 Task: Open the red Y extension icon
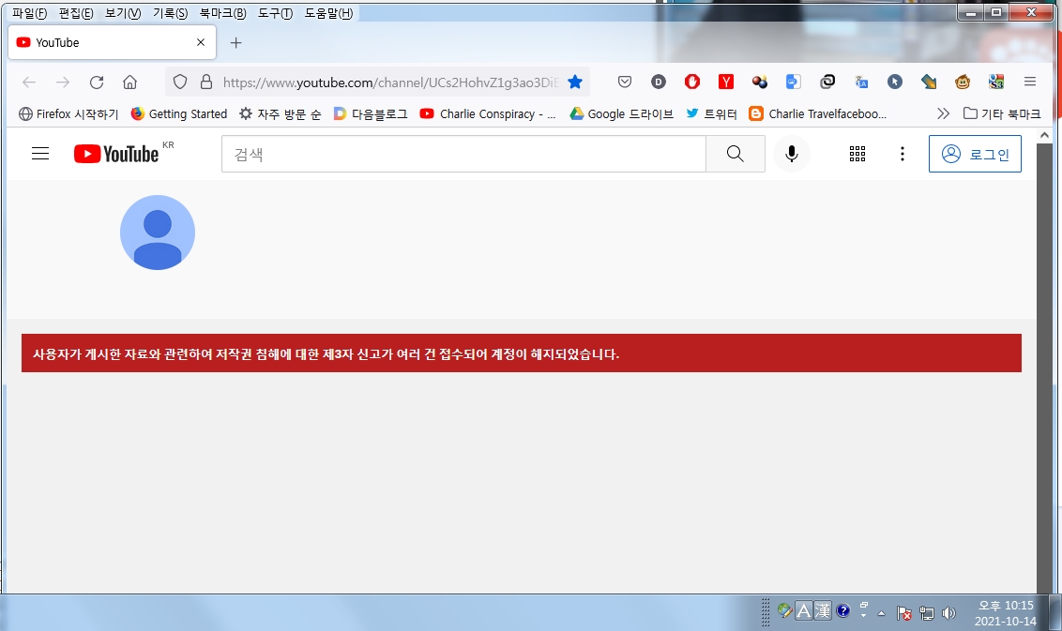726,82
